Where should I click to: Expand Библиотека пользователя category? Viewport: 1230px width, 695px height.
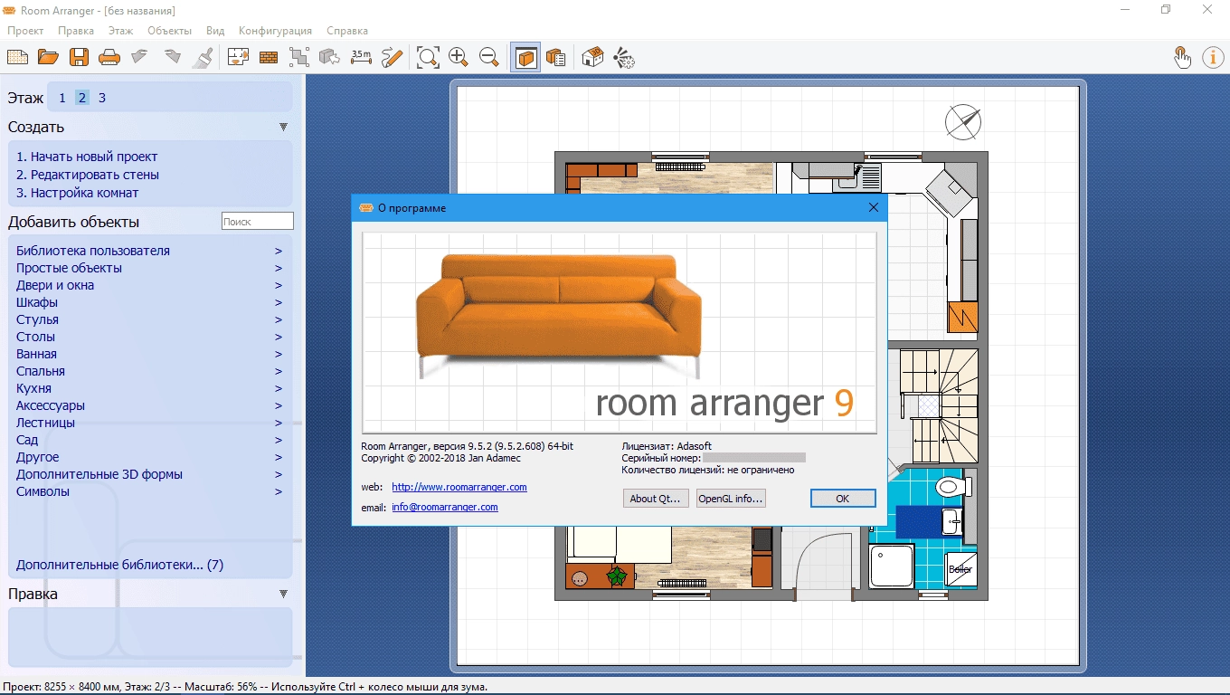coord(149,251)
